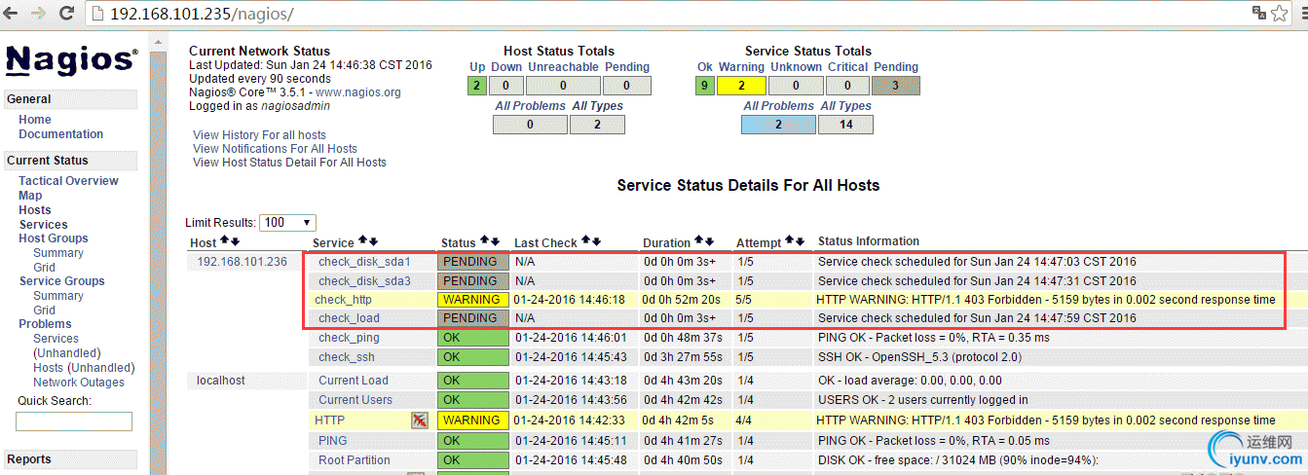Bookmark this page with the star icon
The height and width of the screenshot is (475, 1308).
(1280, 14)
